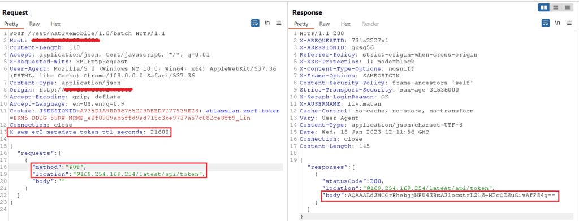579x221 pixels.
Task: Toggle the \n non-printable characters button in Request
Action: [267, 23]
